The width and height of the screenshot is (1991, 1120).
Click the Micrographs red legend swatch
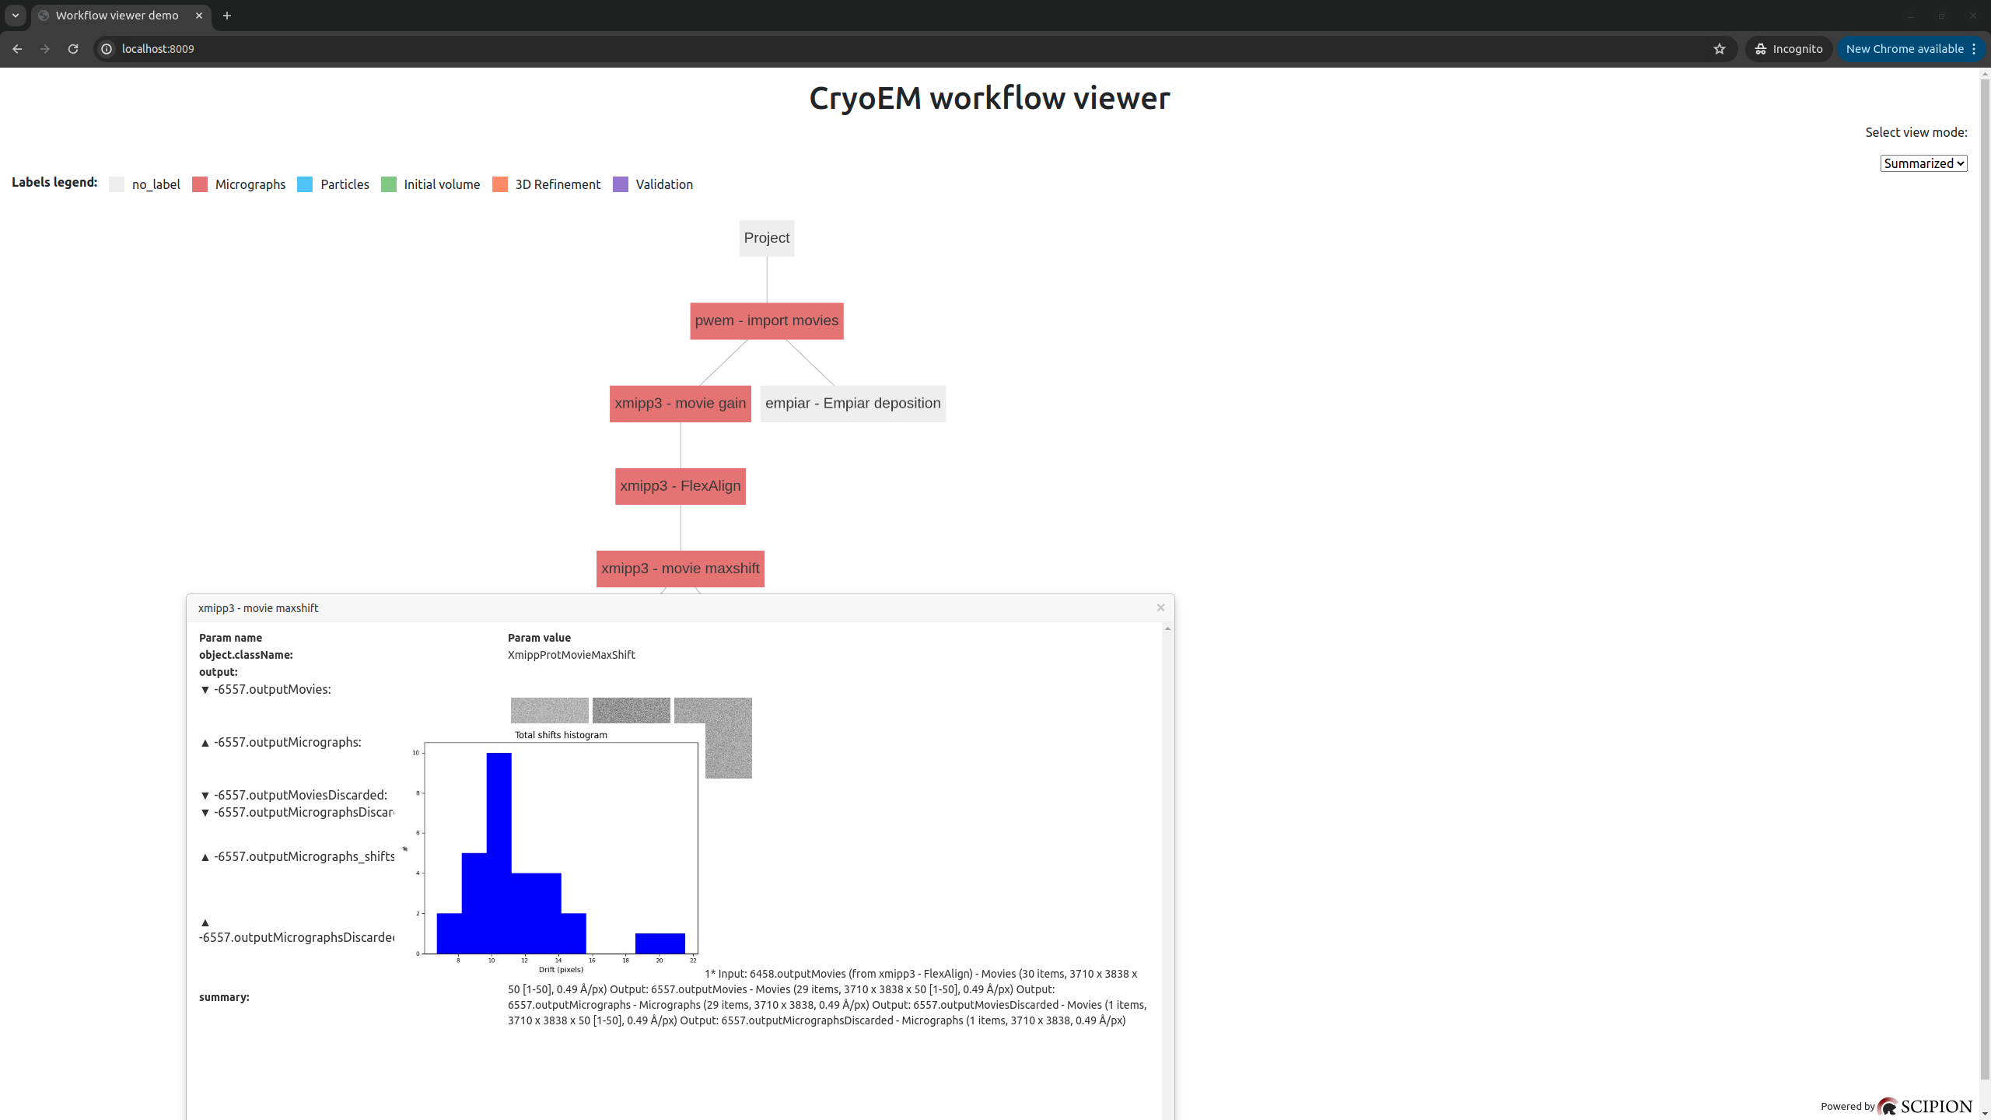200,184
